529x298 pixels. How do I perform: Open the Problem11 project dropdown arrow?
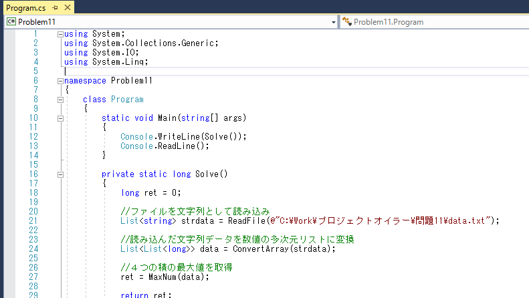pyautogui.click(x=333, y=22)
